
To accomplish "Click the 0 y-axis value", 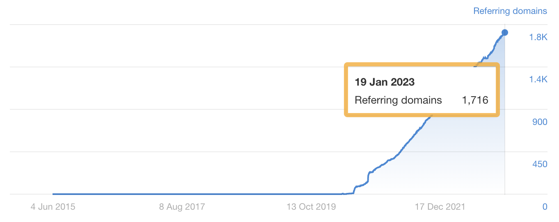I will pos(545,207).
